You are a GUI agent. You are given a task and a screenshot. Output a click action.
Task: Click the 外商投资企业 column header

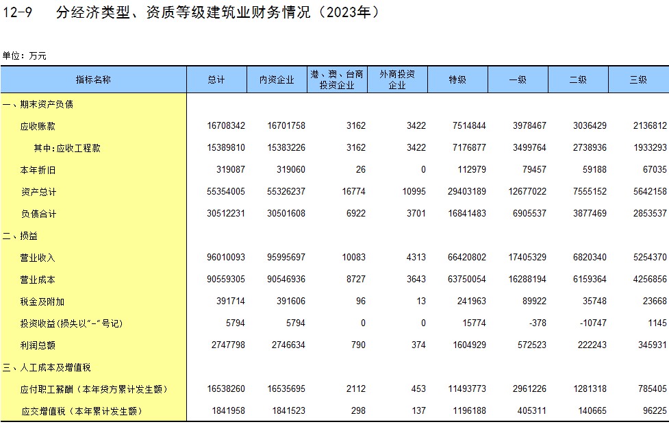[x=396, y=79]
